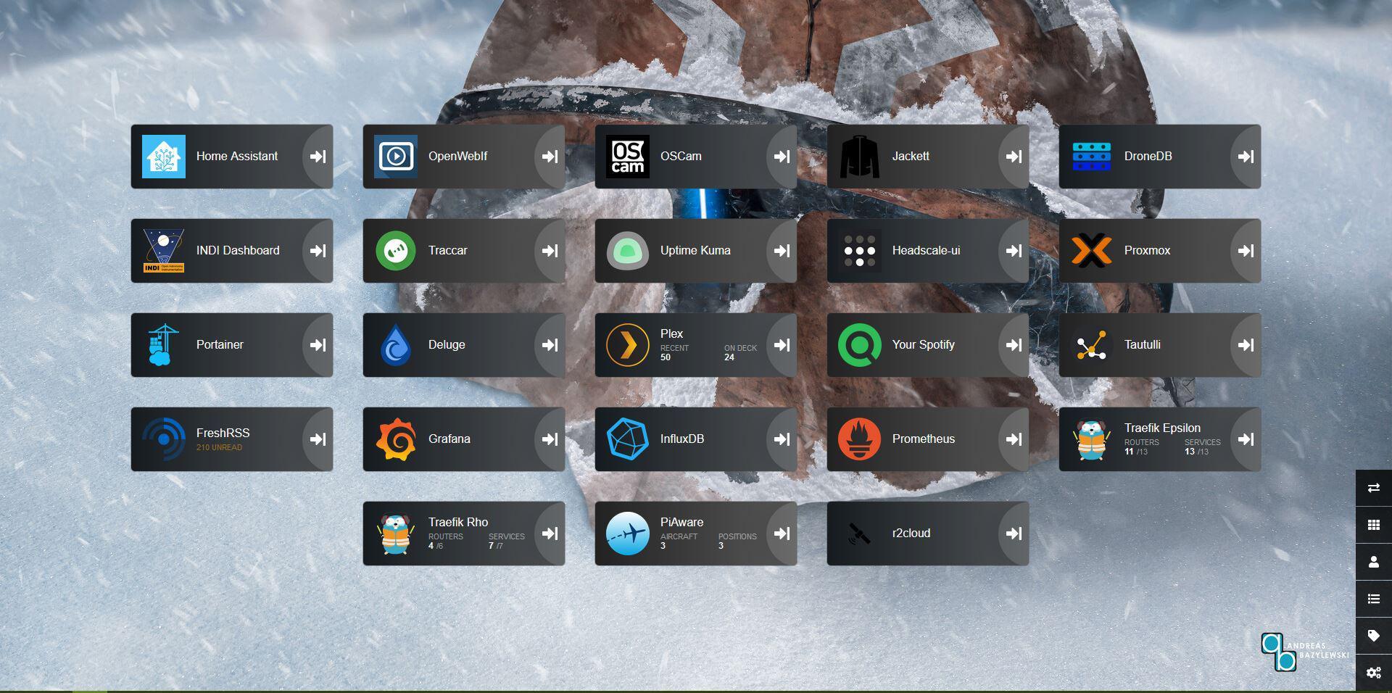Click the arrow on Traefik Rho tile
1392x693 pixels.
[550, 534]
